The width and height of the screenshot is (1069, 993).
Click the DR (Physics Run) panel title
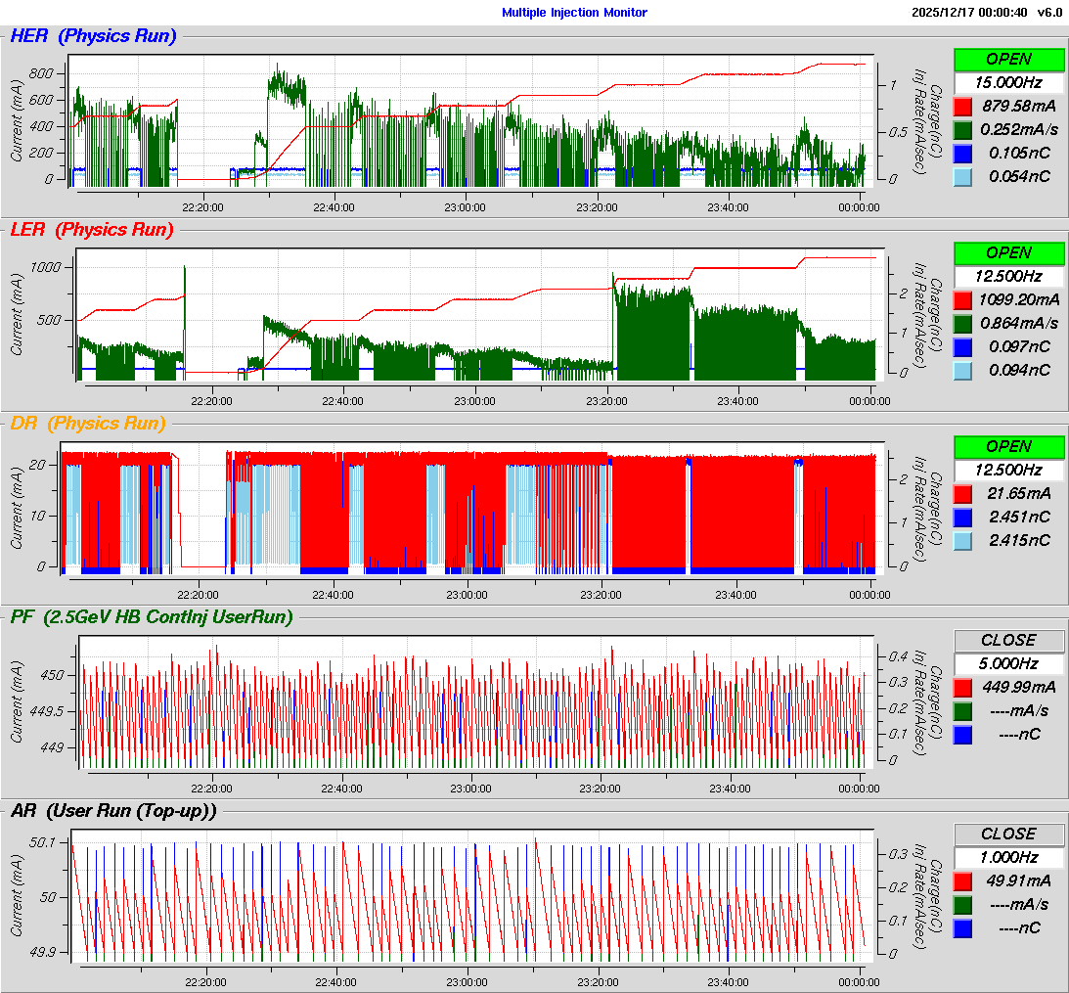point(88,424)
